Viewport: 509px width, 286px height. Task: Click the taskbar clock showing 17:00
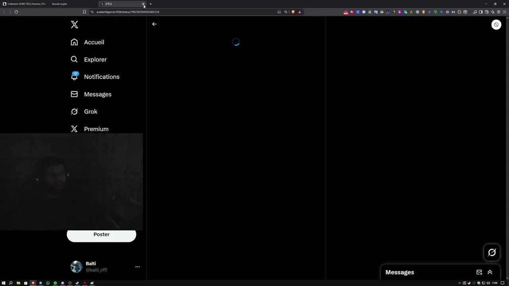pyautogui.click(x=495, y=283)
